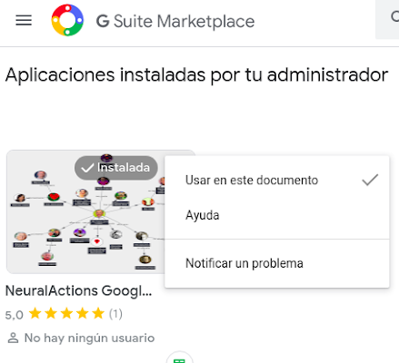The width and height of the screenshot is (399, 363).
Task: Choose Notificar un problema from the menu
Action: [277, 263]
